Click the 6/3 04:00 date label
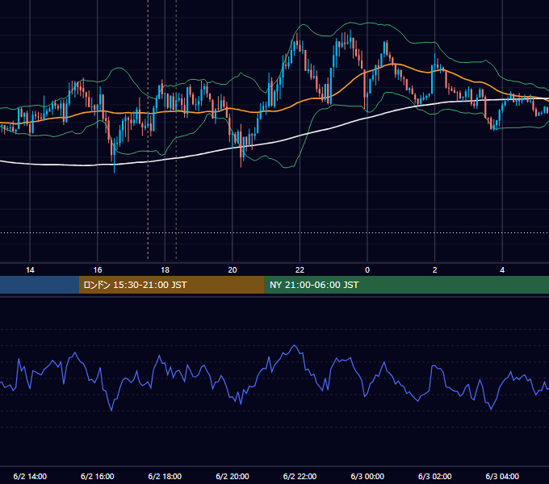The image size is (549, 484). pyautogui.click(x=502, y=476)
